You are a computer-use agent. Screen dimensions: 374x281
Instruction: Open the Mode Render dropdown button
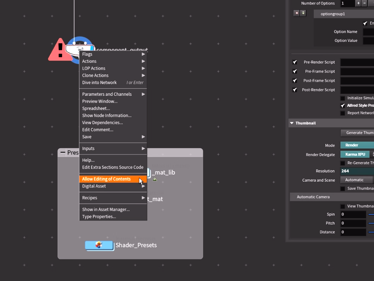357,145
